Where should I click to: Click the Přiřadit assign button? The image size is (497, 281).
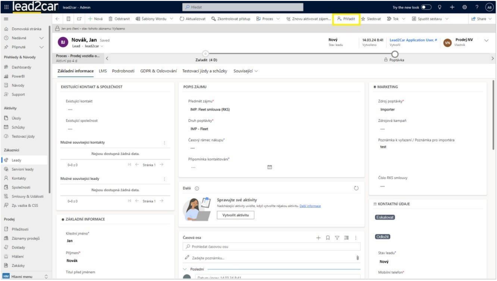tap(346, 19)
